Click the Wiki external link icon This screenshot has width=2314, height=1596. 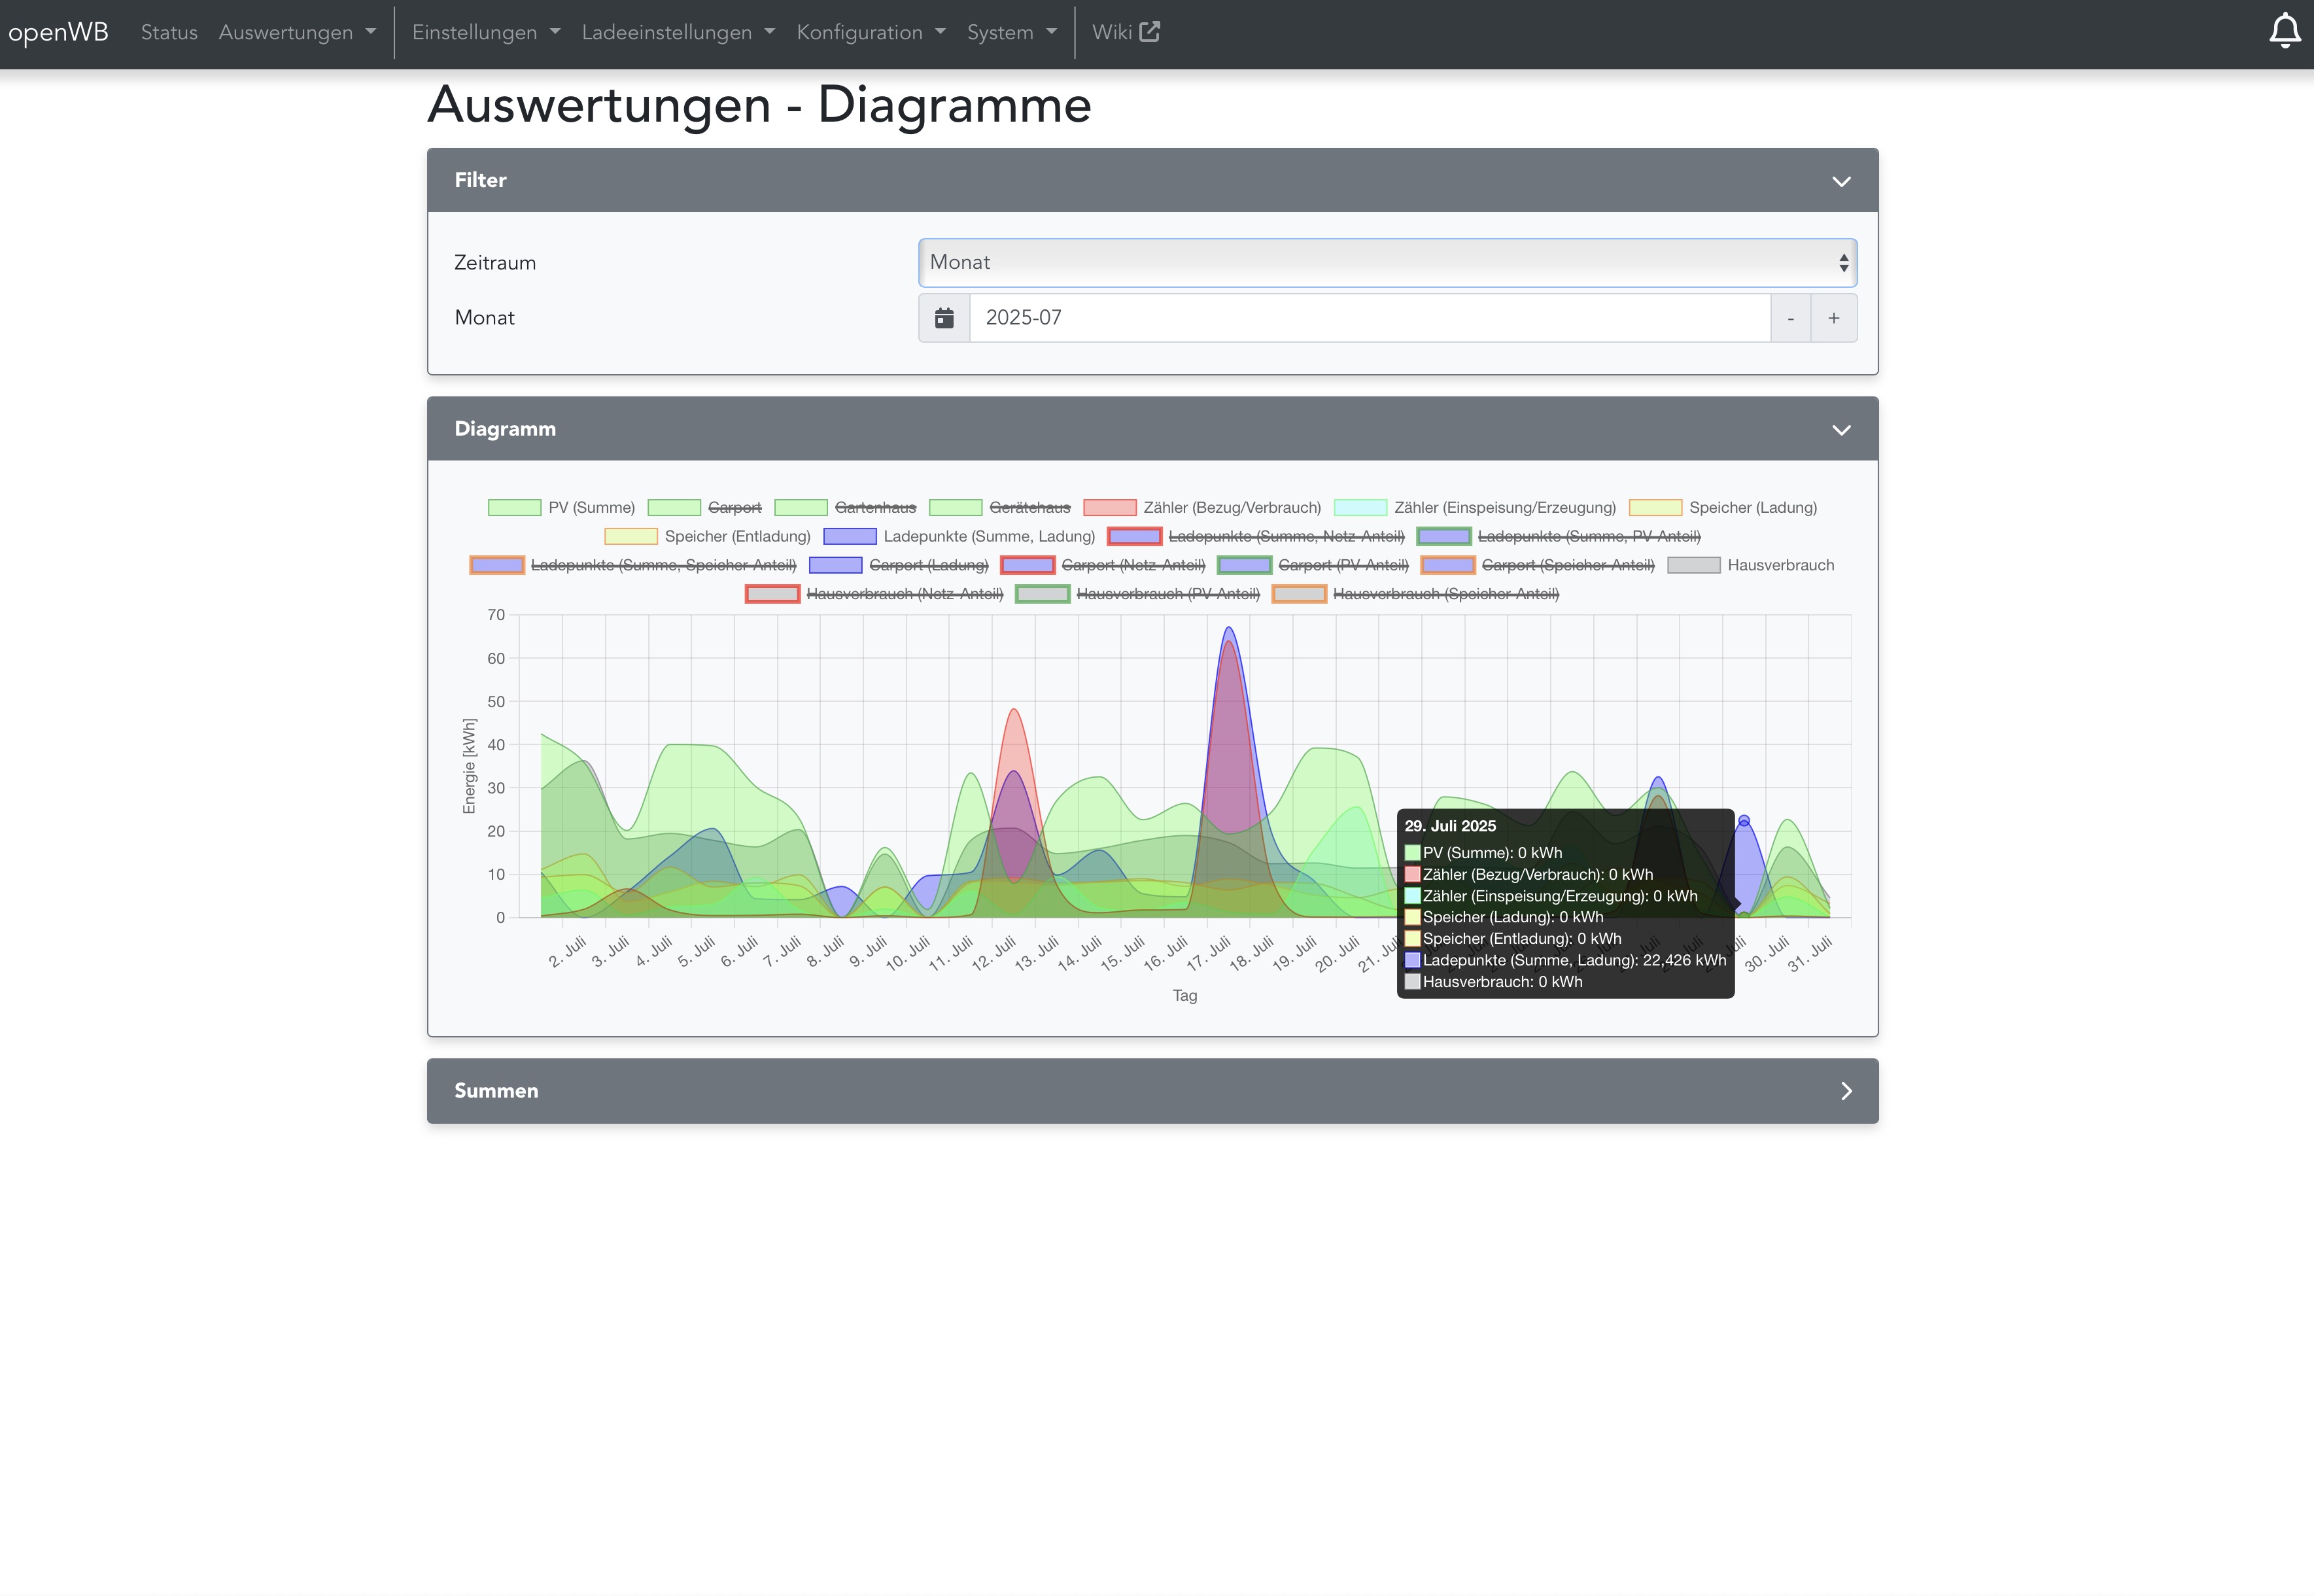click(x=1150, y=32)
